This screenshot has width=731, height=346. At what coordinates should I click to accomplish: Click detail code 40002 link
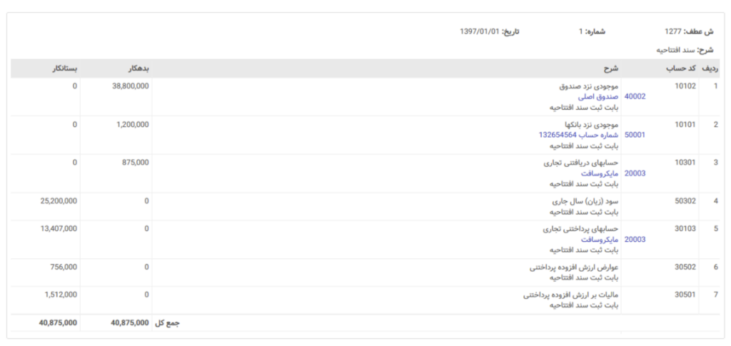click(635, 97)
